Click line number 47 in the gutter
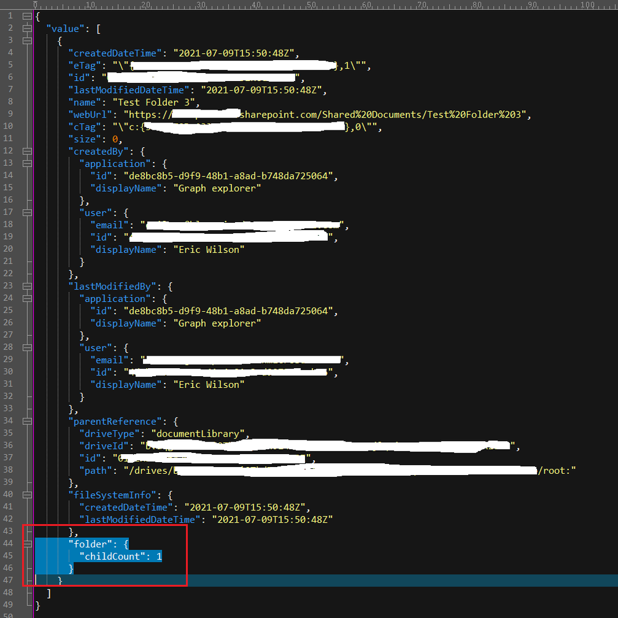This screenshot has height=618, width=618. [x=9, y=580]
